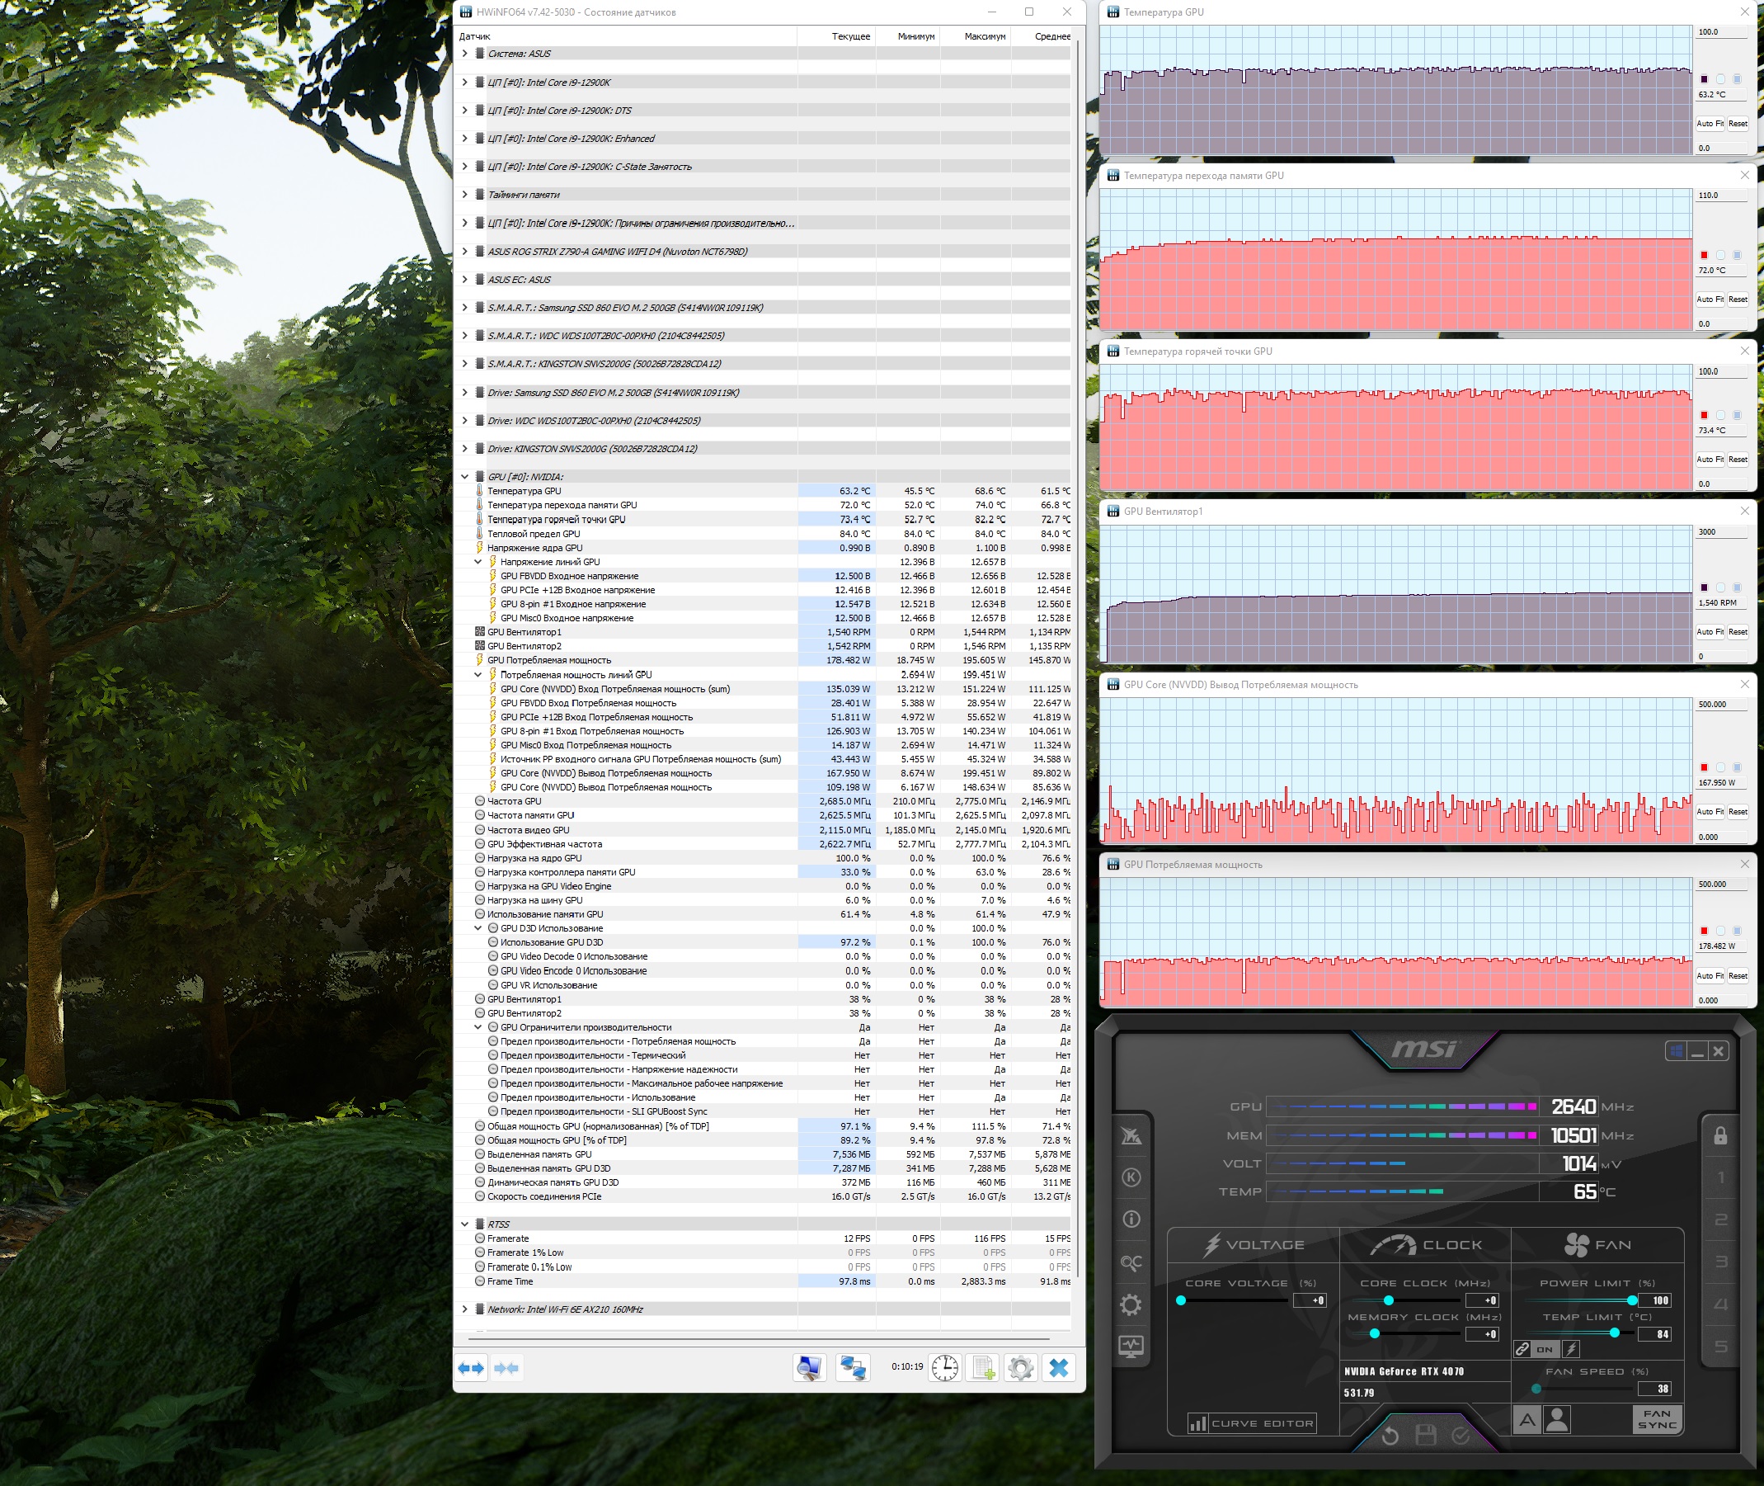Click the expand columns arrows icon
The width and height of the screenshot is (1764, 1486).
click(472, 1368)
